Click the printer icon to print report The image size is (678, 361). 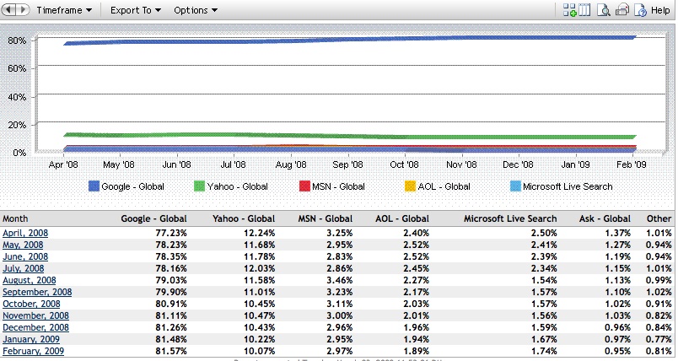tap(621, 10)
